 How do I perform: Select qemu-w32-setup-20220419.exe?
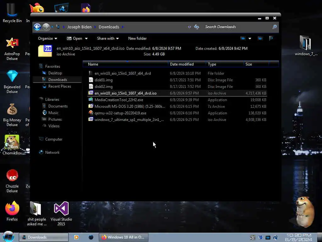tap(177, 113)
